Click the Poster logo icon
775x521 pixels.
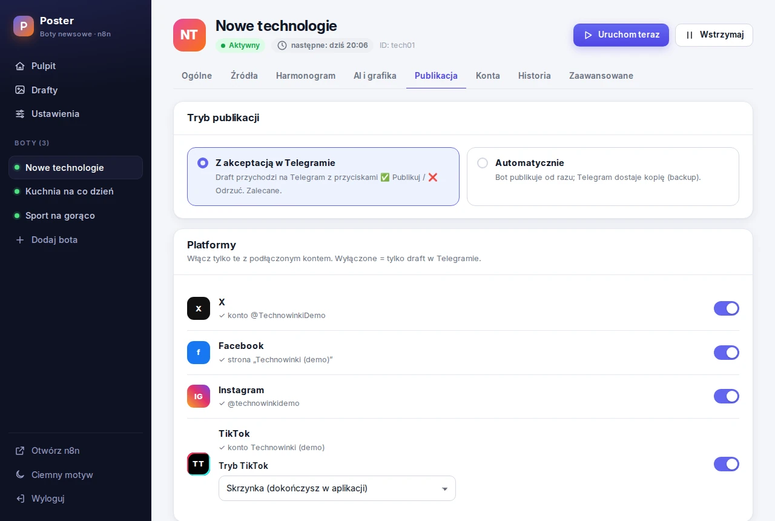[24, 26]
